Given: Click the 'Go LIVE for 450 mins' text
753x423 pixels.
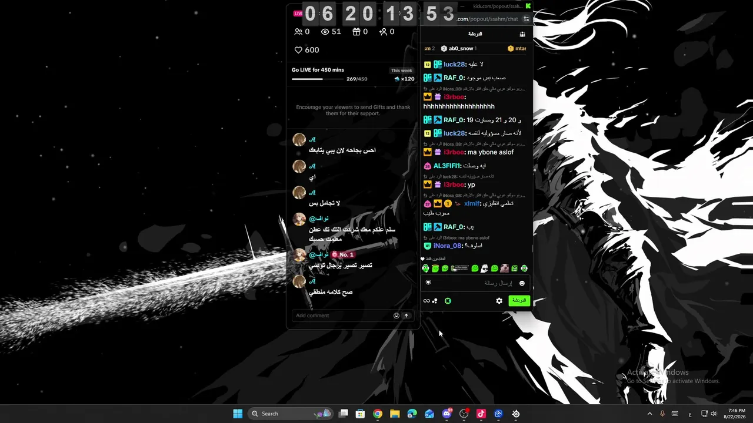Looking at the screenshot, I should 318,70.
